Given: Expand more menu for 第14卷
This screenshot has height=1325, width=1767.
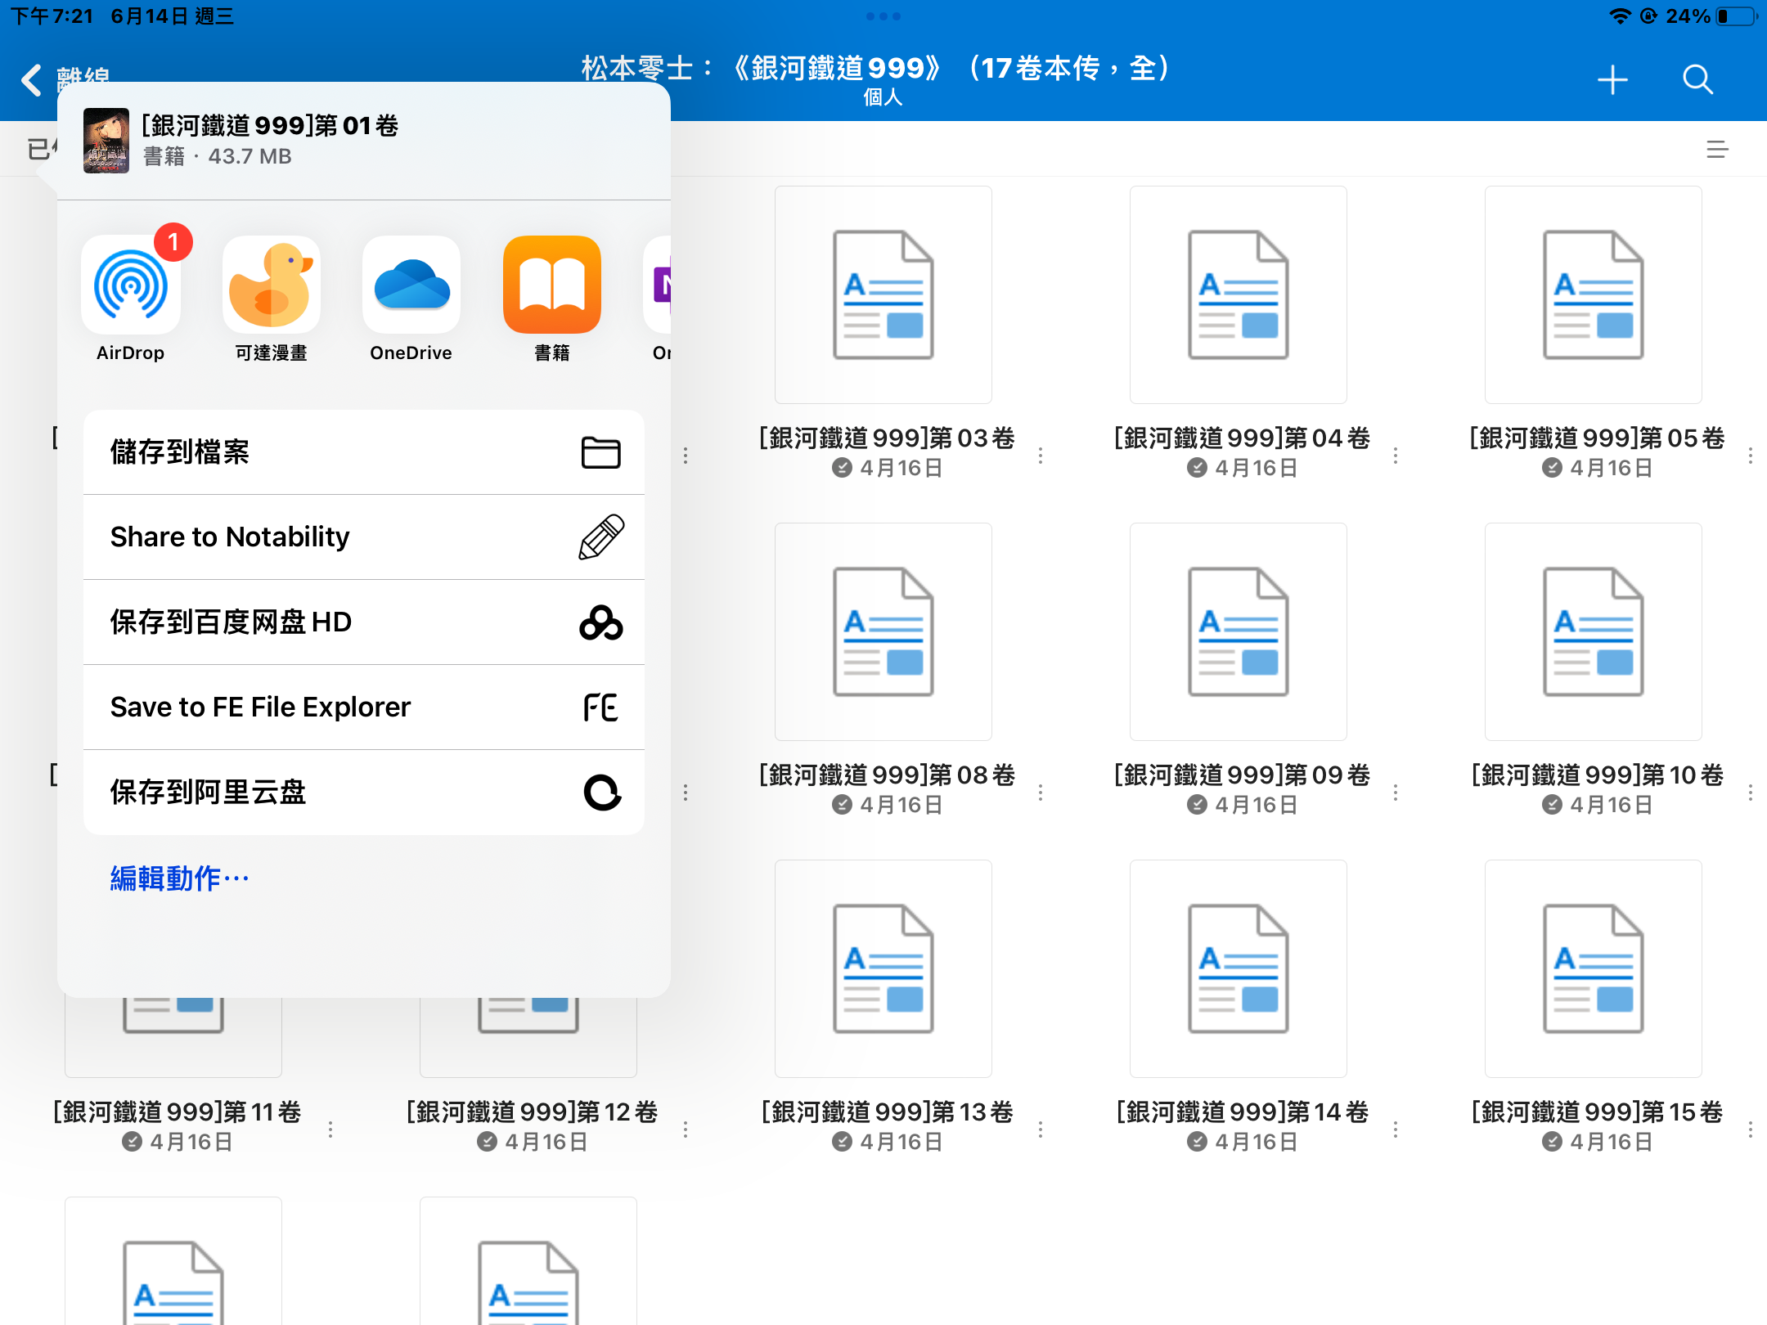Looking at the screenshot, I should coord(1396,1130).
